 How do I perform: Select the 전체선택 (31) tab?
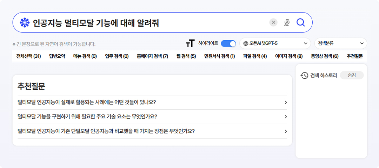pyautogui.click(x=28, y=56)
